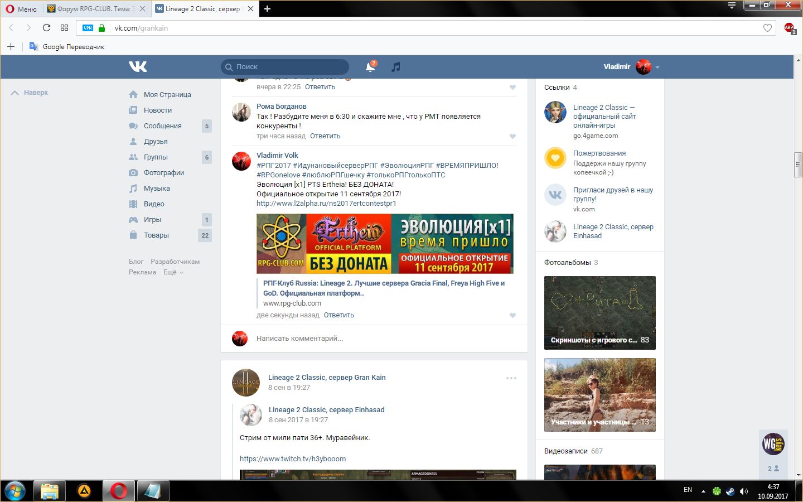Open the Adblock Plus extension icon

coord(789,28)
